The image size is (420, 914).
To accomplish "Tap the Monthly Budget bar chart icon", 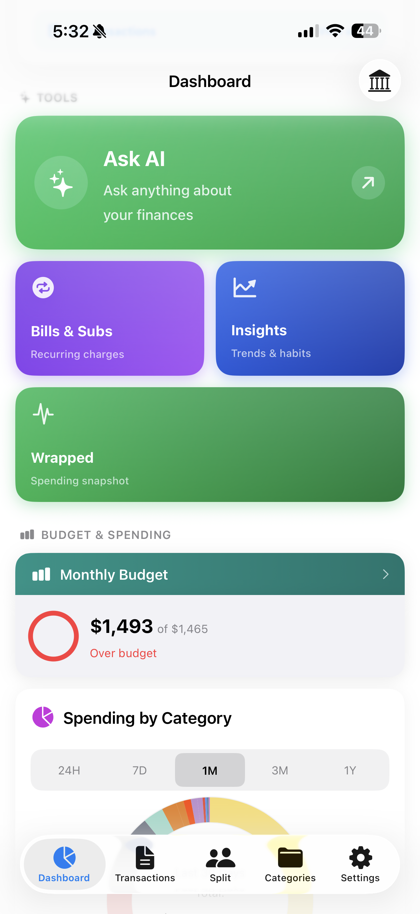I will pyautogui.click(x=41, y=575).
